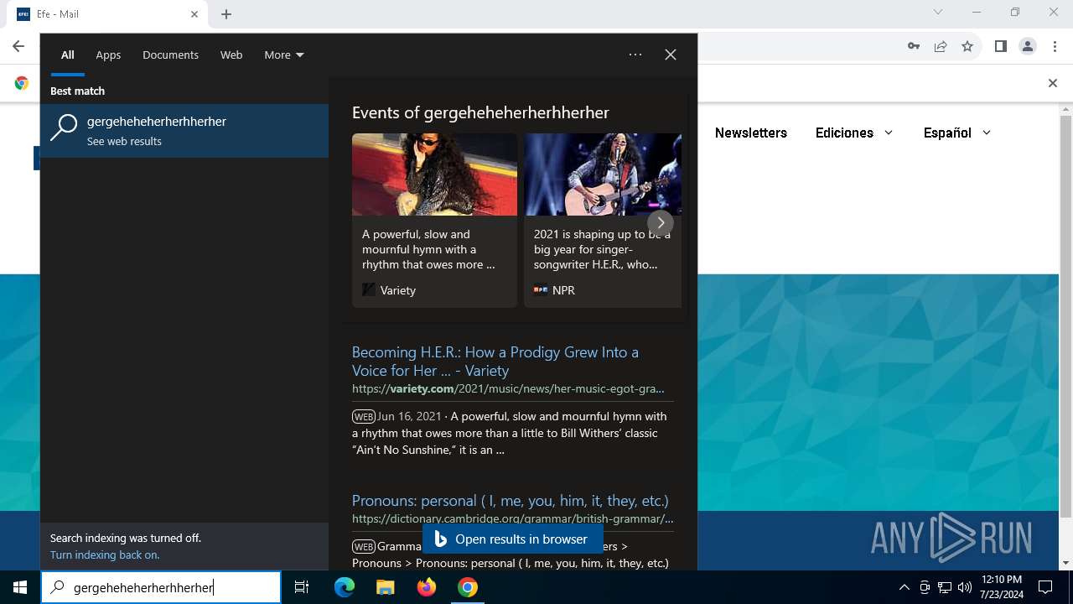Click Turn indexing back on link
1073x604 pixels.
coord(105,555)
